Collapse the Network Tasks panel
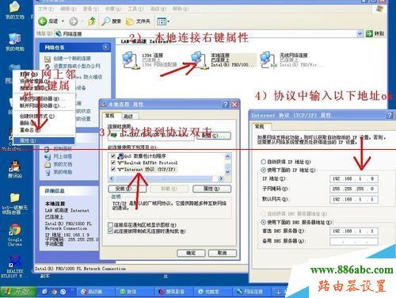This screenshot has width=396, height=298. click(x=105, y=48)
